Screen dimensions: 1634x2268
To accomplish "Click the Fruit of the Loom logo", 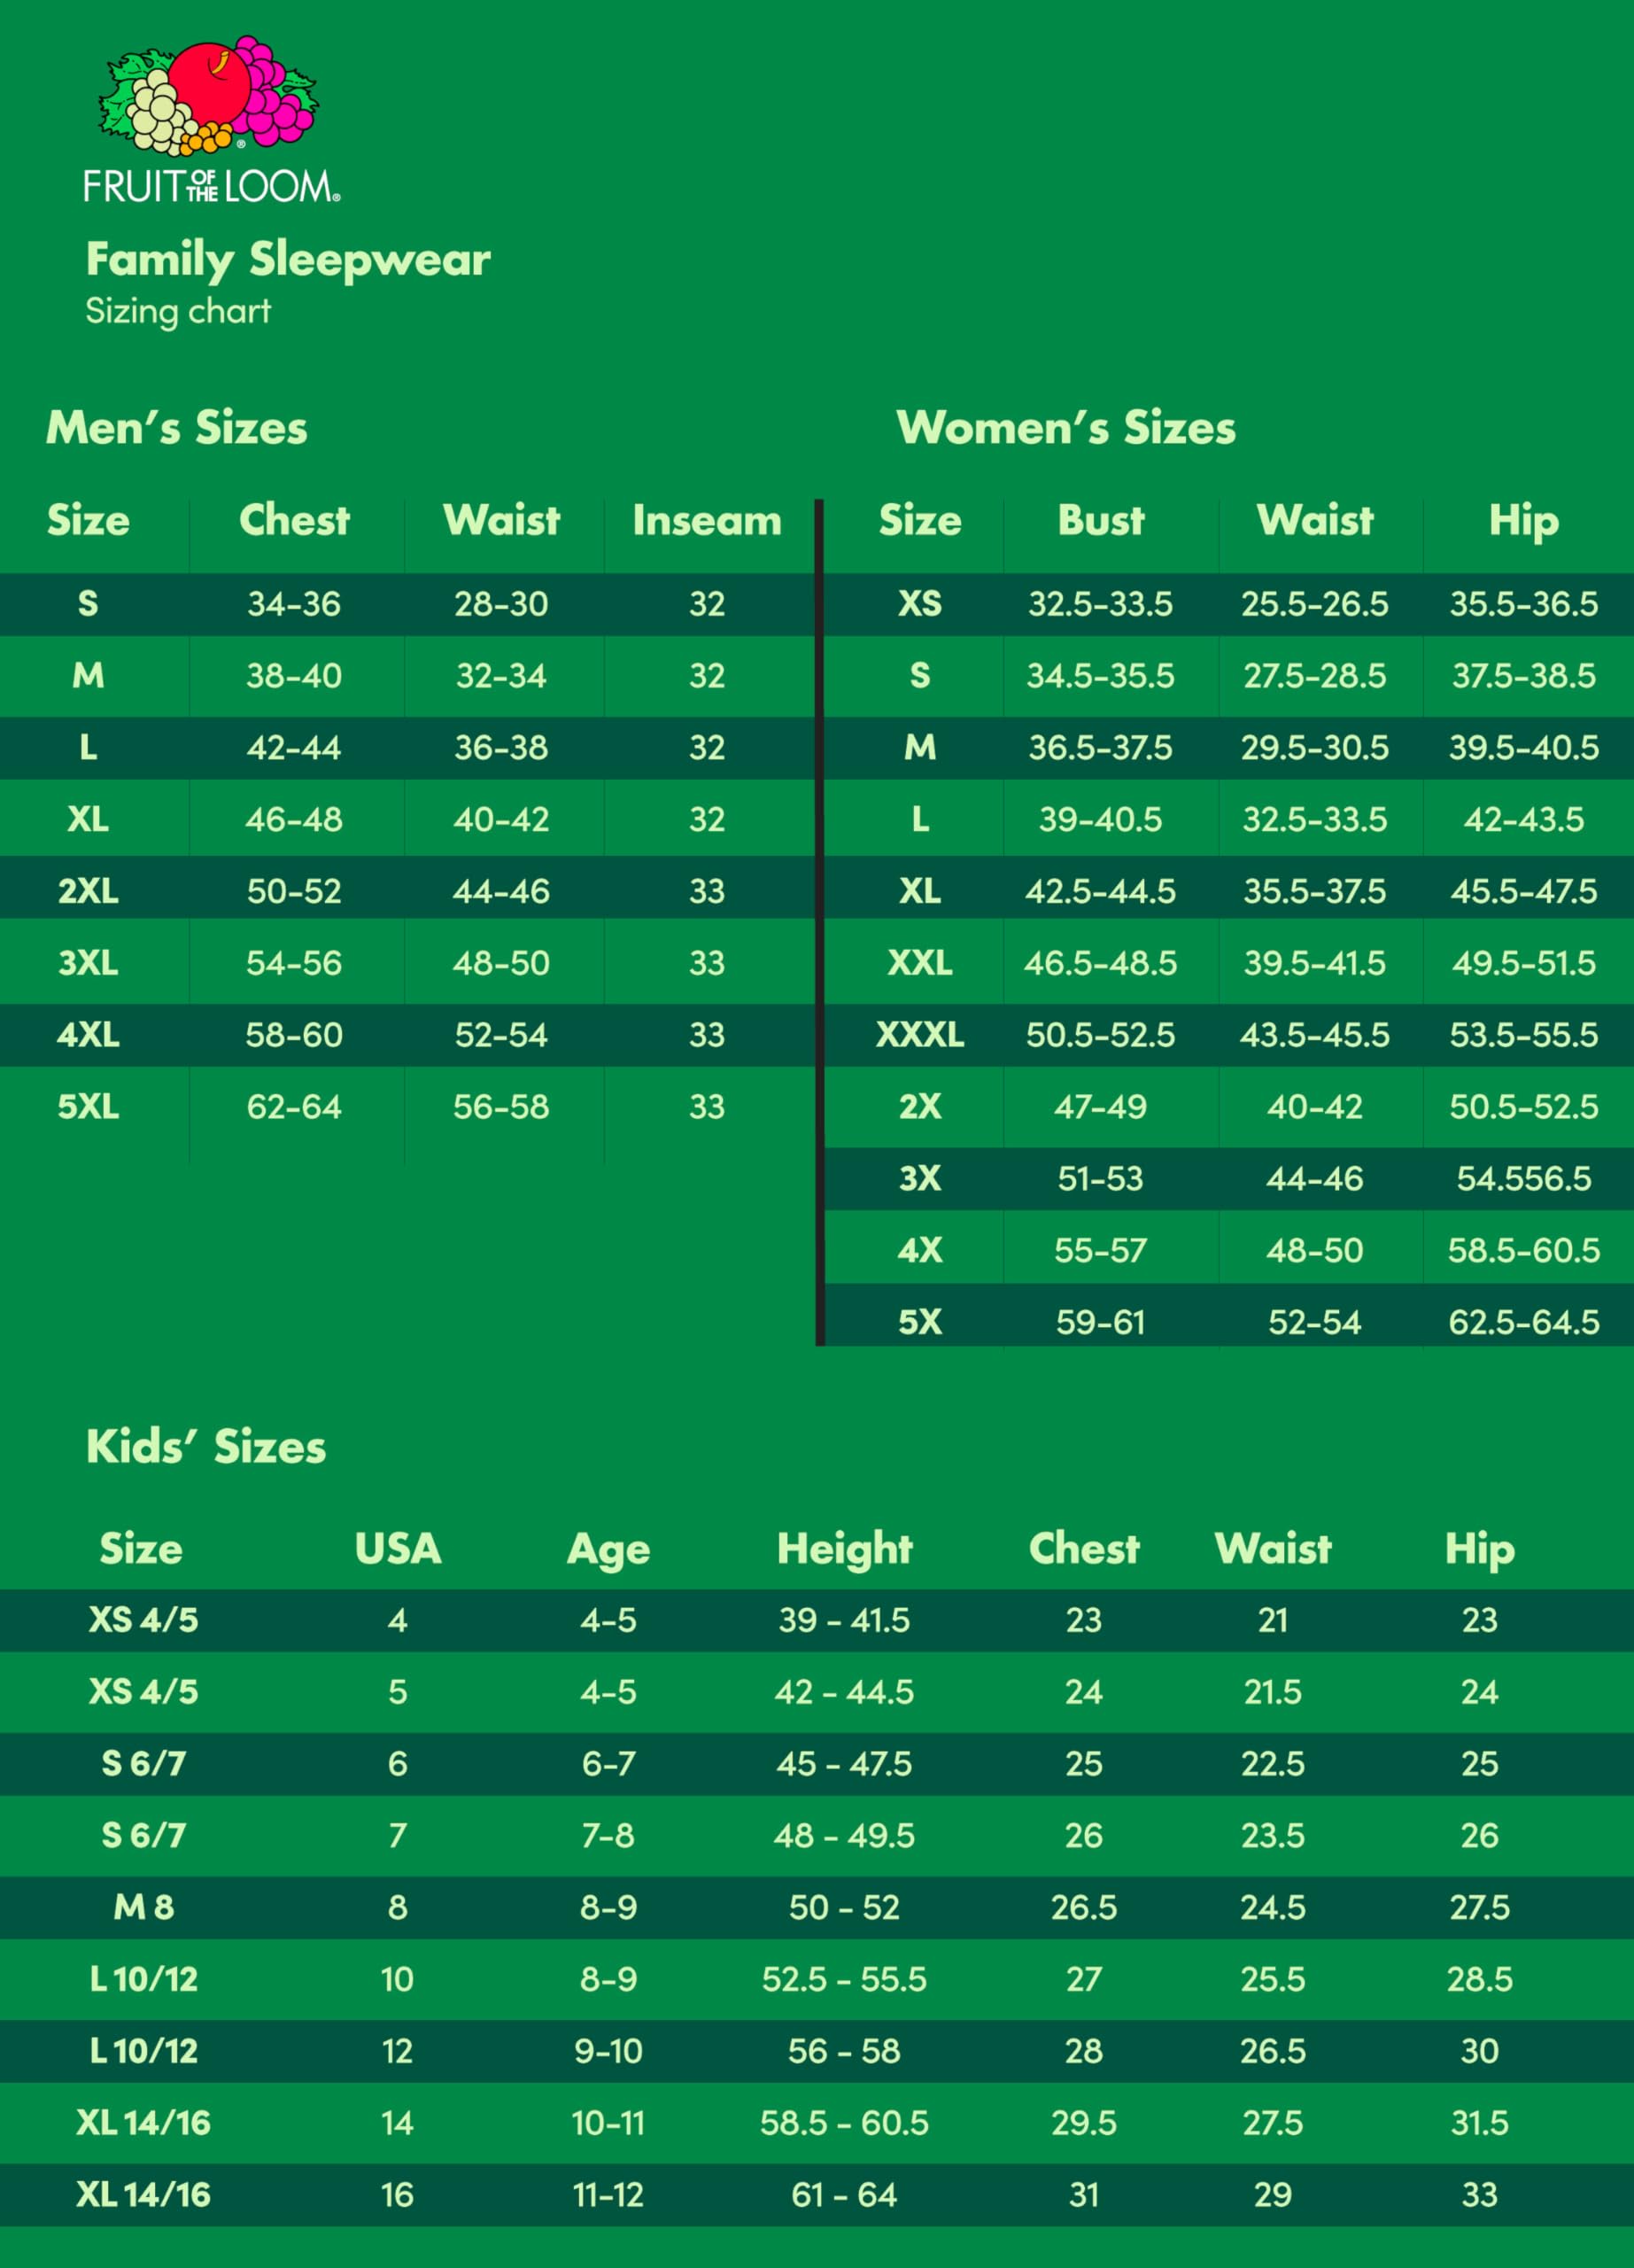I will coord(212,119).
